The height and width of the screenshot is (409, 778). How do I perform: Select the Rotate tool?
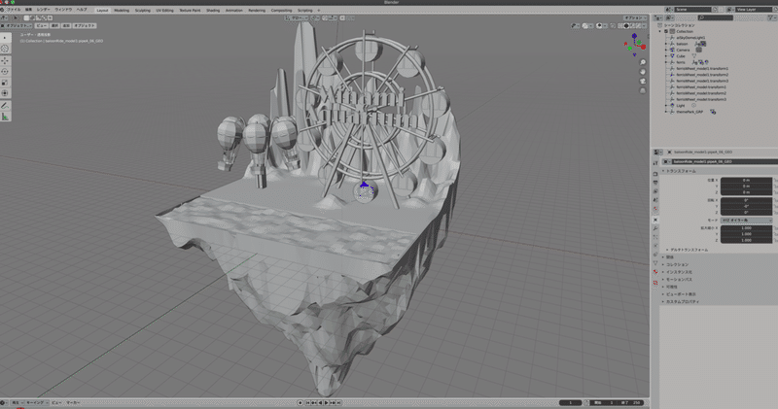(5, 72)
